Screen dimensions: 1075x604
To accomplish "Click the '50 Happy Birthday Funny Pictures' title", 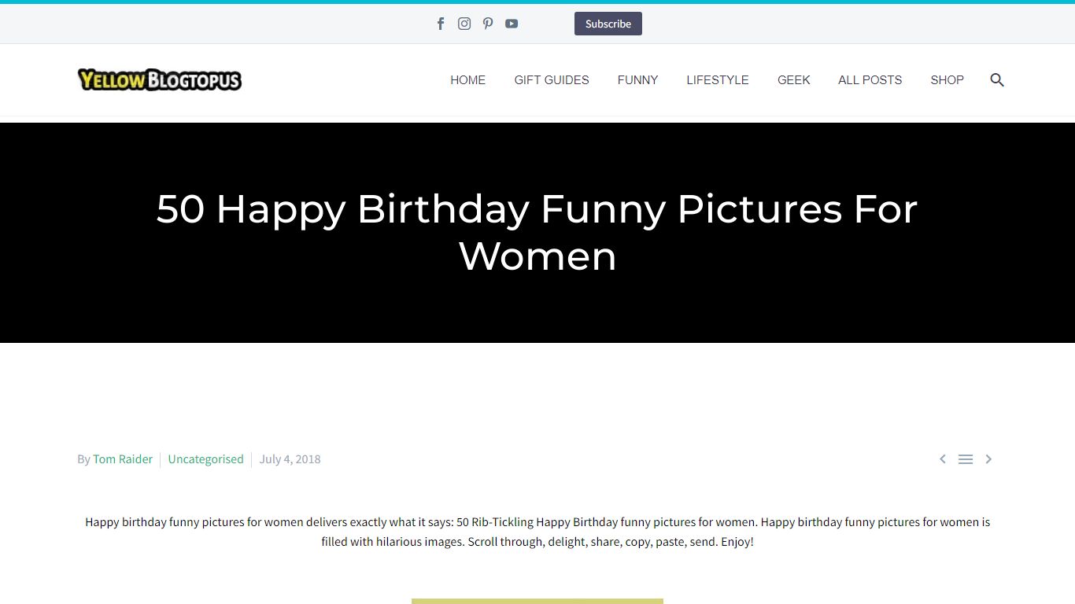I will tap(537, 232).
